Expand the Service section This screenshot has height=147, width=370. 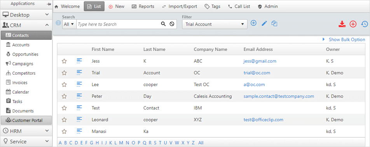pos(26,141)
